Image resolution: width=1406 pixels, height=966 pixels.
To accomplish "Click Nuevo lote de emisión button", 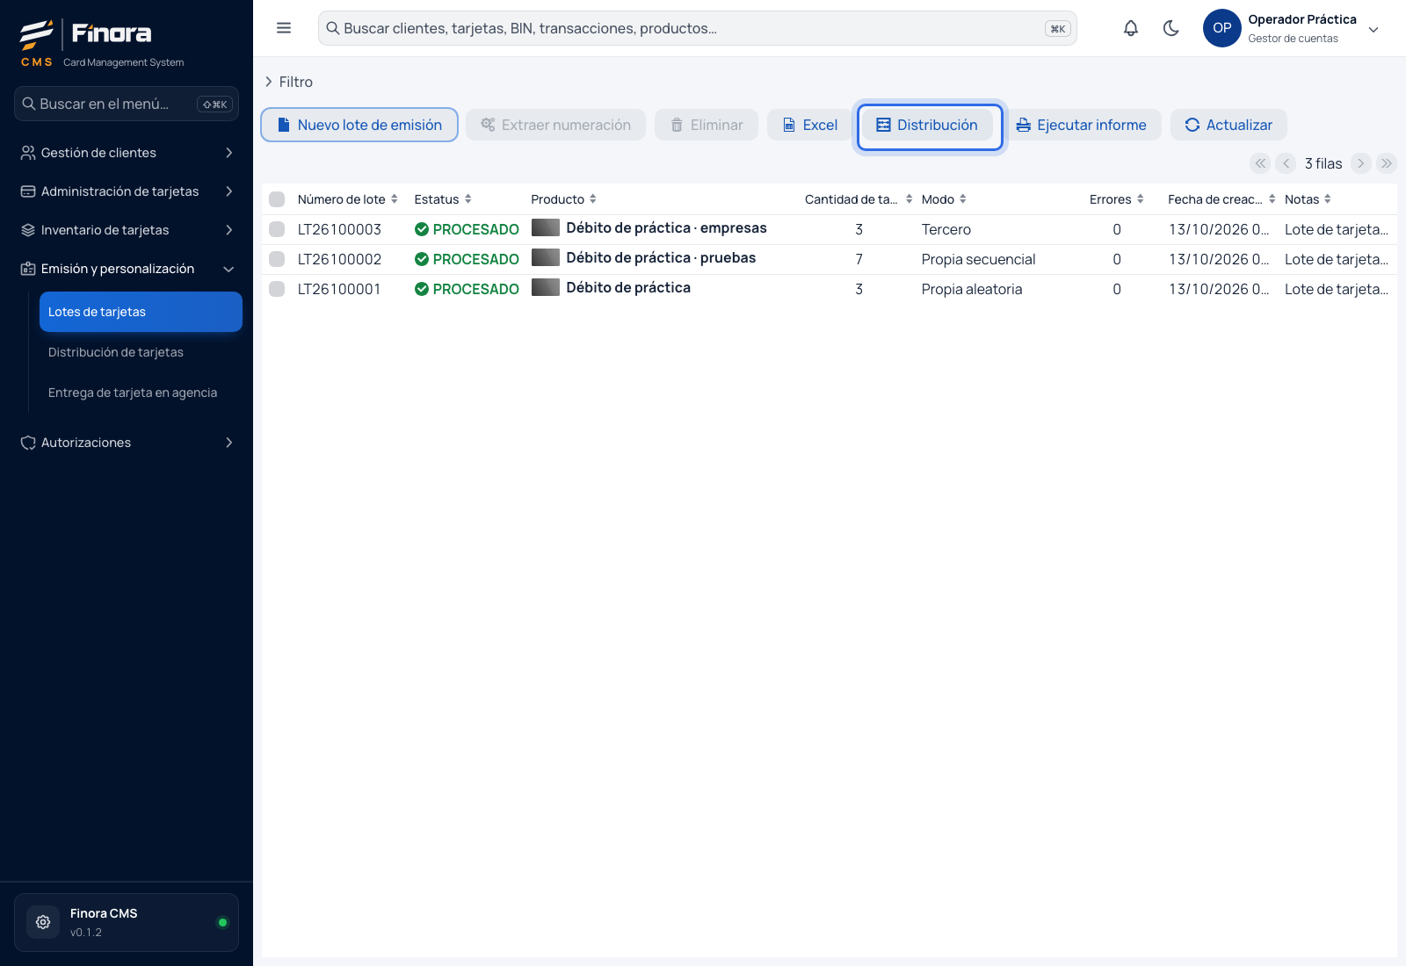I will click(x=359, y=125).
